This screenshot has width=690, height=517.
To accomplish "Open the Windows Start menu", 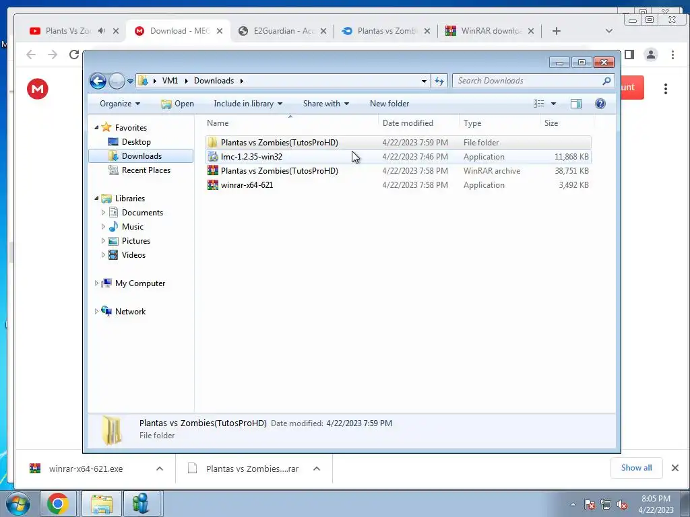I will click(18, 504).
